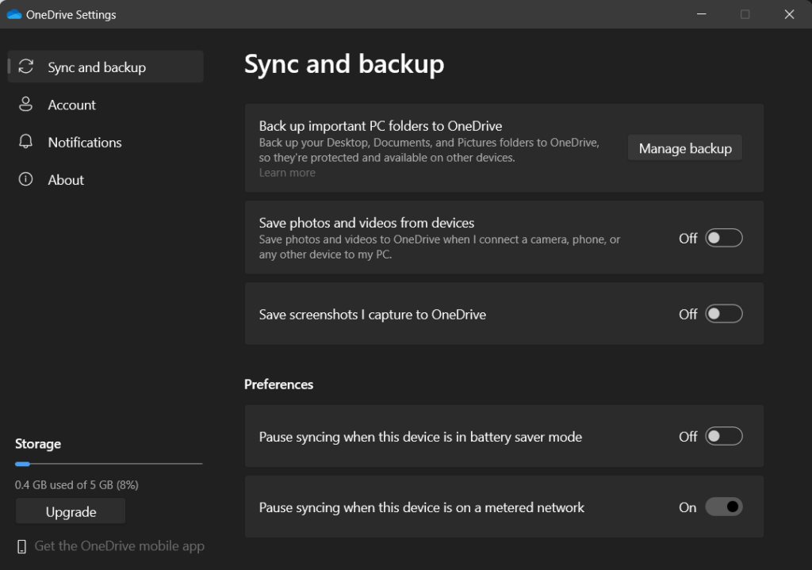
Task: Click the phone icon beside the mobile app link
Action: click(x=21, y=546)
